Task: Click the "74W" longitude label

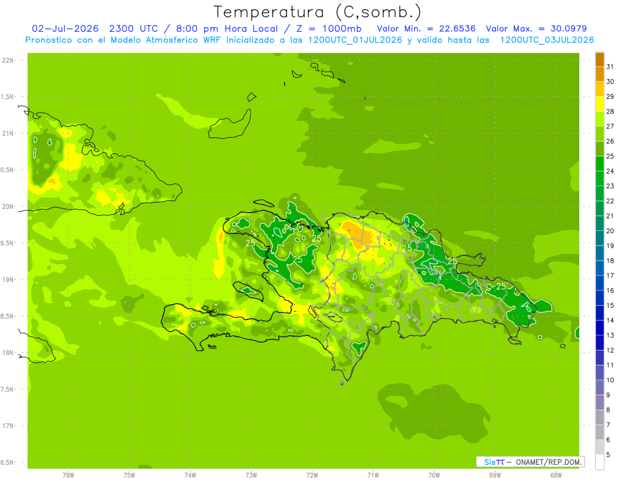Action: pos(190,475)
